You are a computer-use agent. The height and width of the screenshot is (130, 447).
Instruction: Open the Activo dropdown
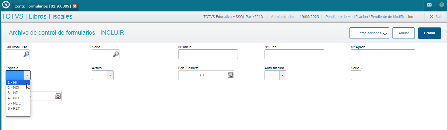pos(110,75)
